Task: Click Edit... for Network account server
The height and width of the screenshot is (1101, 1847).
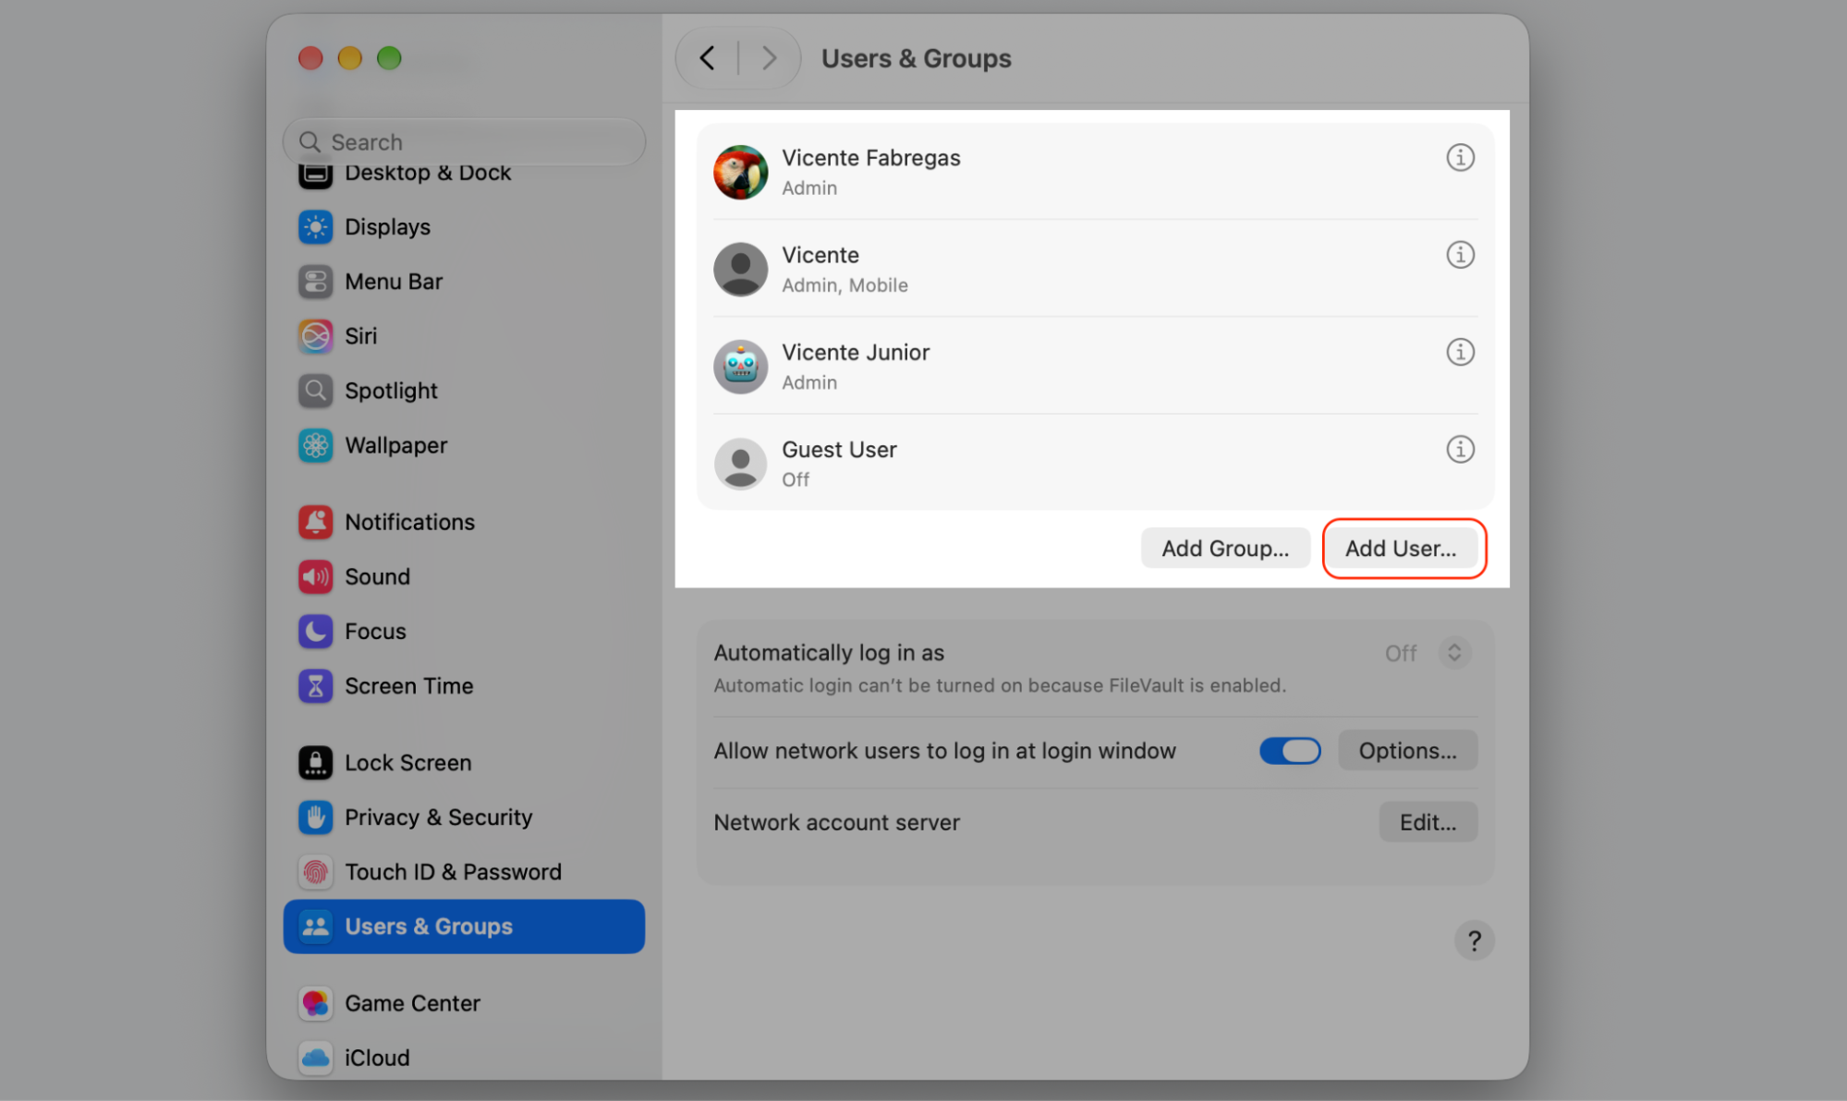Action: pyautogui.click(x=1428, y=822)
